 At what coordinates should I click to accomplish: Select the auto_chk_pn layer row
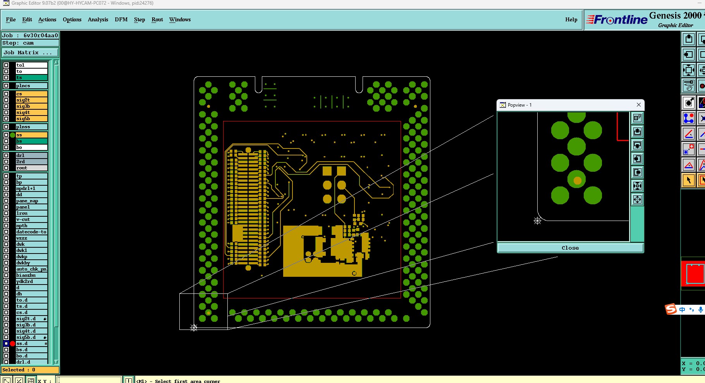click(31, 269)
